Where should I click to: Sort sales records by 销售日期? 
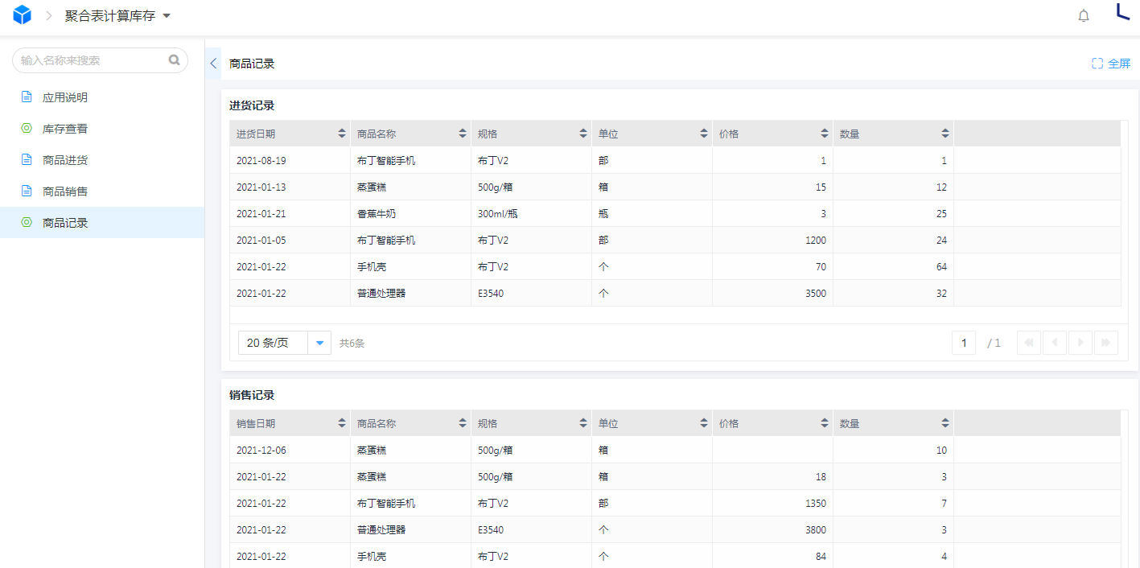[x=342, y=424]
